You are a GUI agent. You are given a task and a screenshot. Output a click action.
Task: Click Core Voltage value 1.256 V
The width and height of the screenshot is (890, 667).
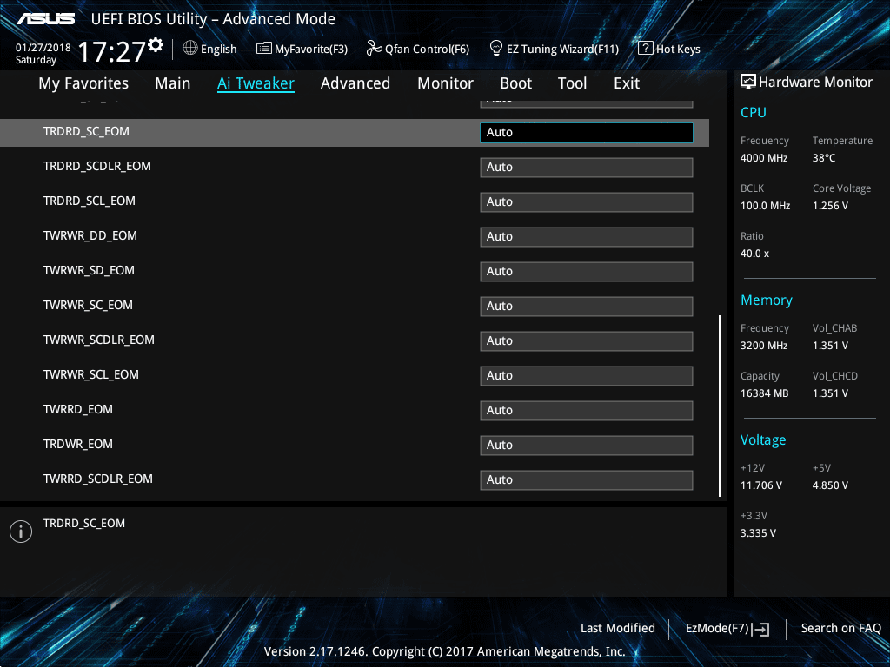click(x=830, y=206)
